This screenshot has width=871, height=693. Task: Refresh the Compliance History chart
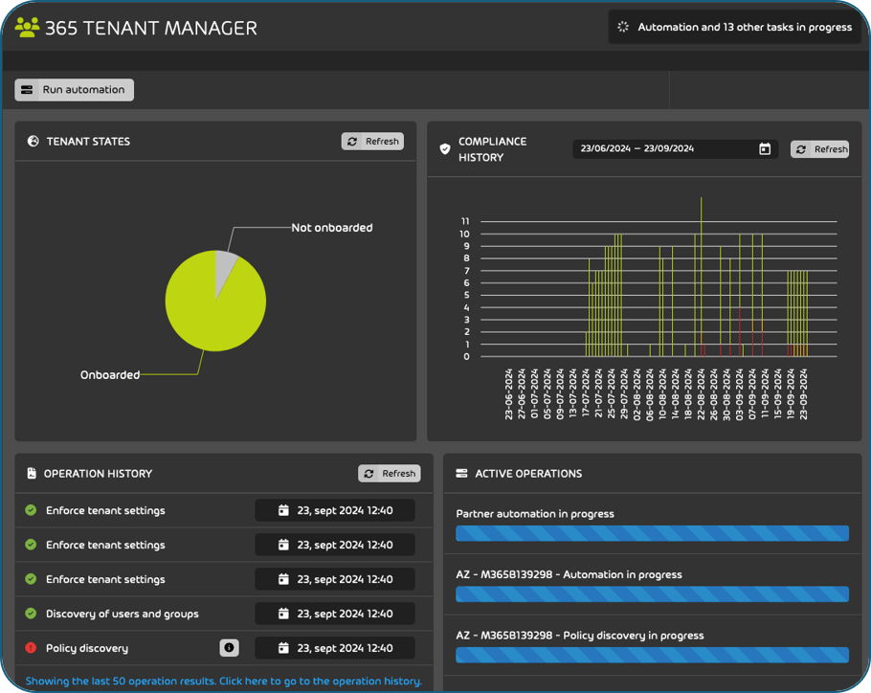click(819, 148)
